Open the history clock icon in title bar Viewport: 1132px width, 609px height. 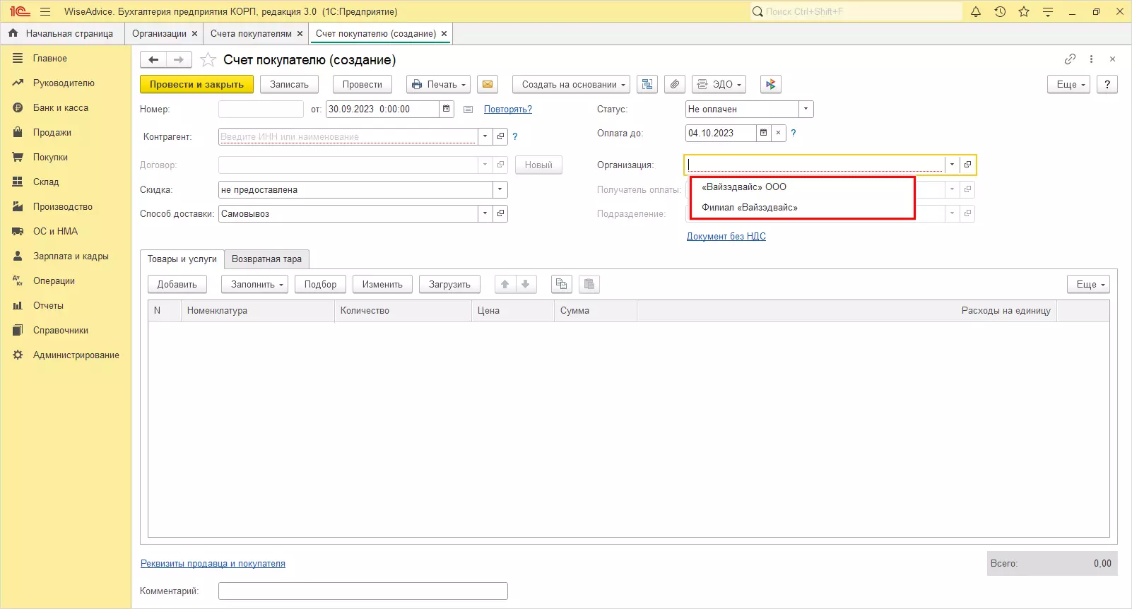[1000, 12]
